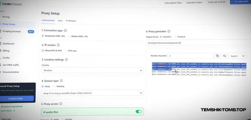This screenshot has height=120, width=251.
Task: Open the Export dropdown
Action: click(238, 56)
